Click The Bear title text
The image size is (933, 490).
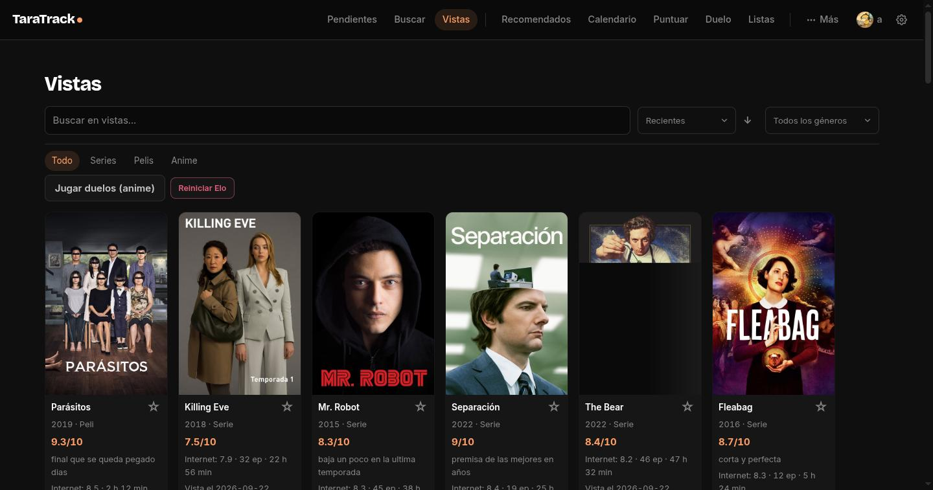[x=604, y=407]
